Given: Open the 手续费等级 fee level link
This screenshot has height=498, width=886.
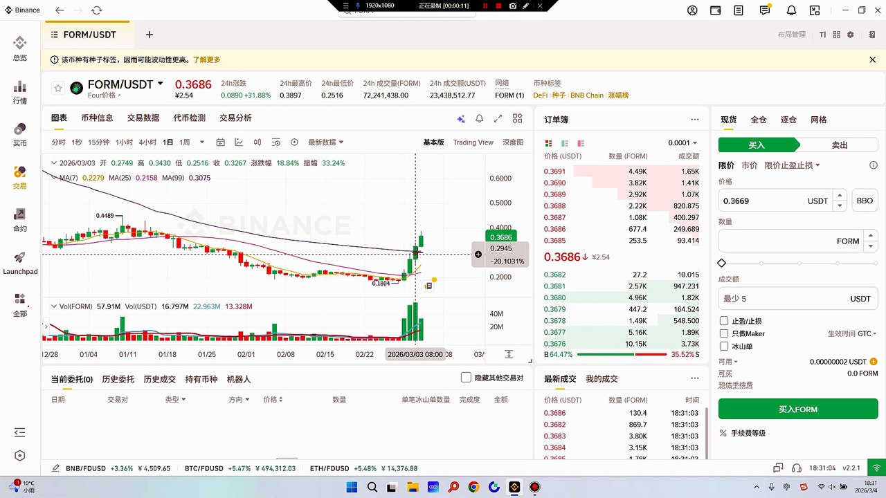Looking at the screenshot, I should click(748, 433).
